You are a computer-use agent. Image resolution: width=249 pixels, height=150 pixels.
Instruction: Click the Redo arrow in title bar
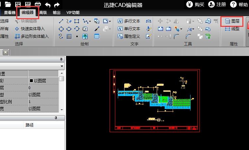57,5
